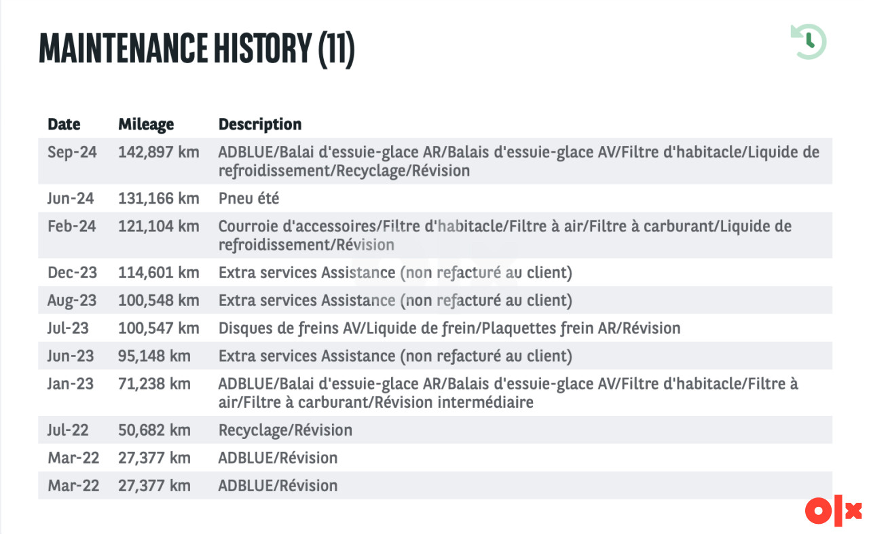Viewport: 869px width, 534px height.
Task: Click the history clock icon
Action: 808,42
